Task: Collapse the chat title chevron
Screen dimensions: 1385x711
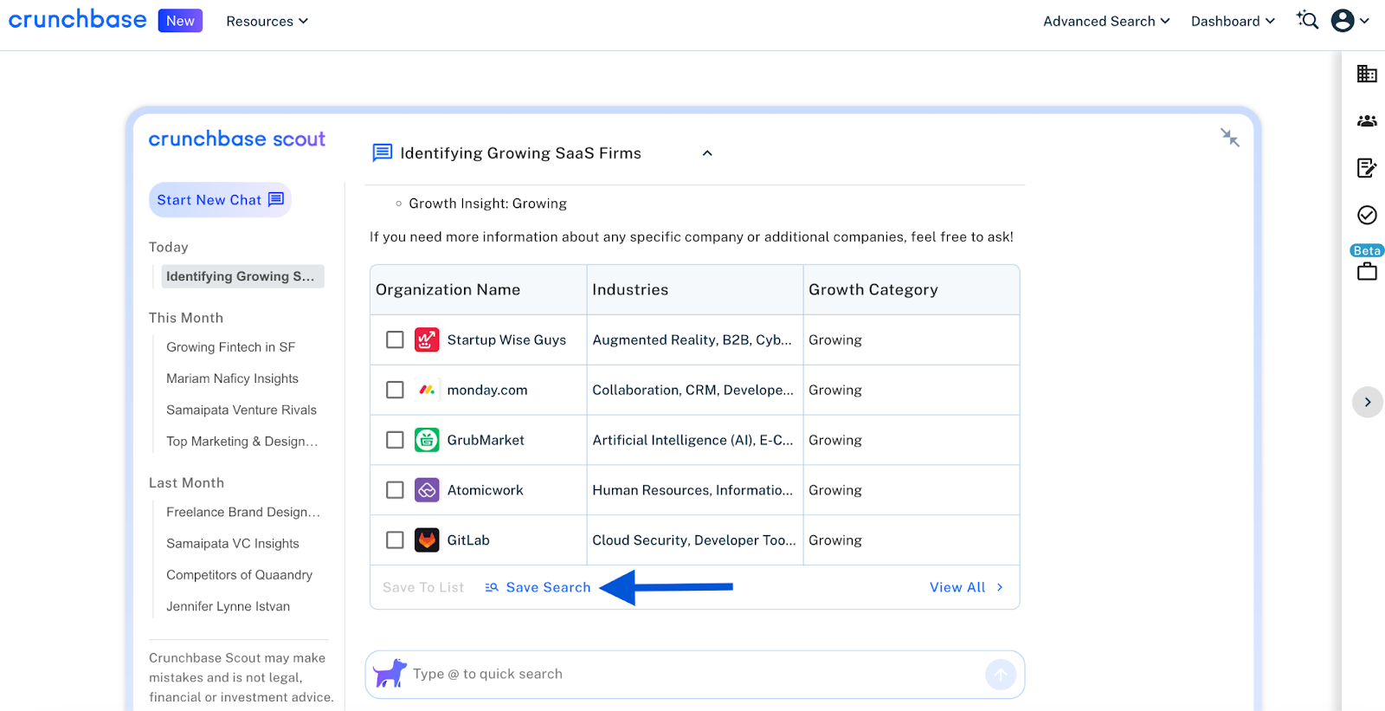Action: pos(707,153)
